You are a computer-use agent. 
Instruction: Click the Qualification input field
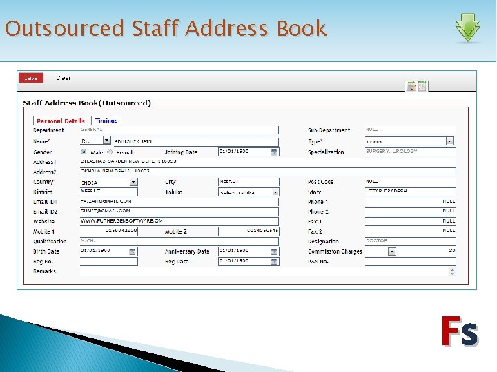click(179, 241)
